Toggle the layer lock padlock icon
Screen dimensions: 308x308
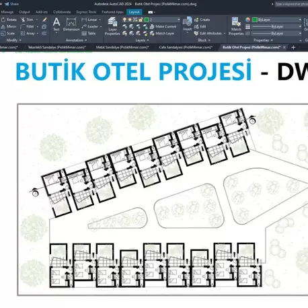141,20
